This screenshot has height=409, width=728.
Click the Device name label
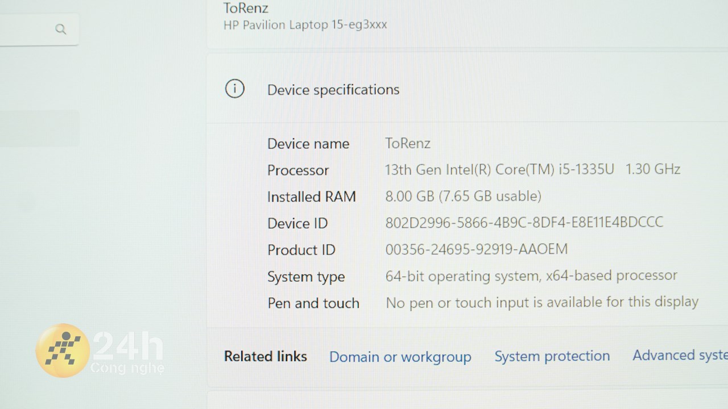tap(308, 144)
